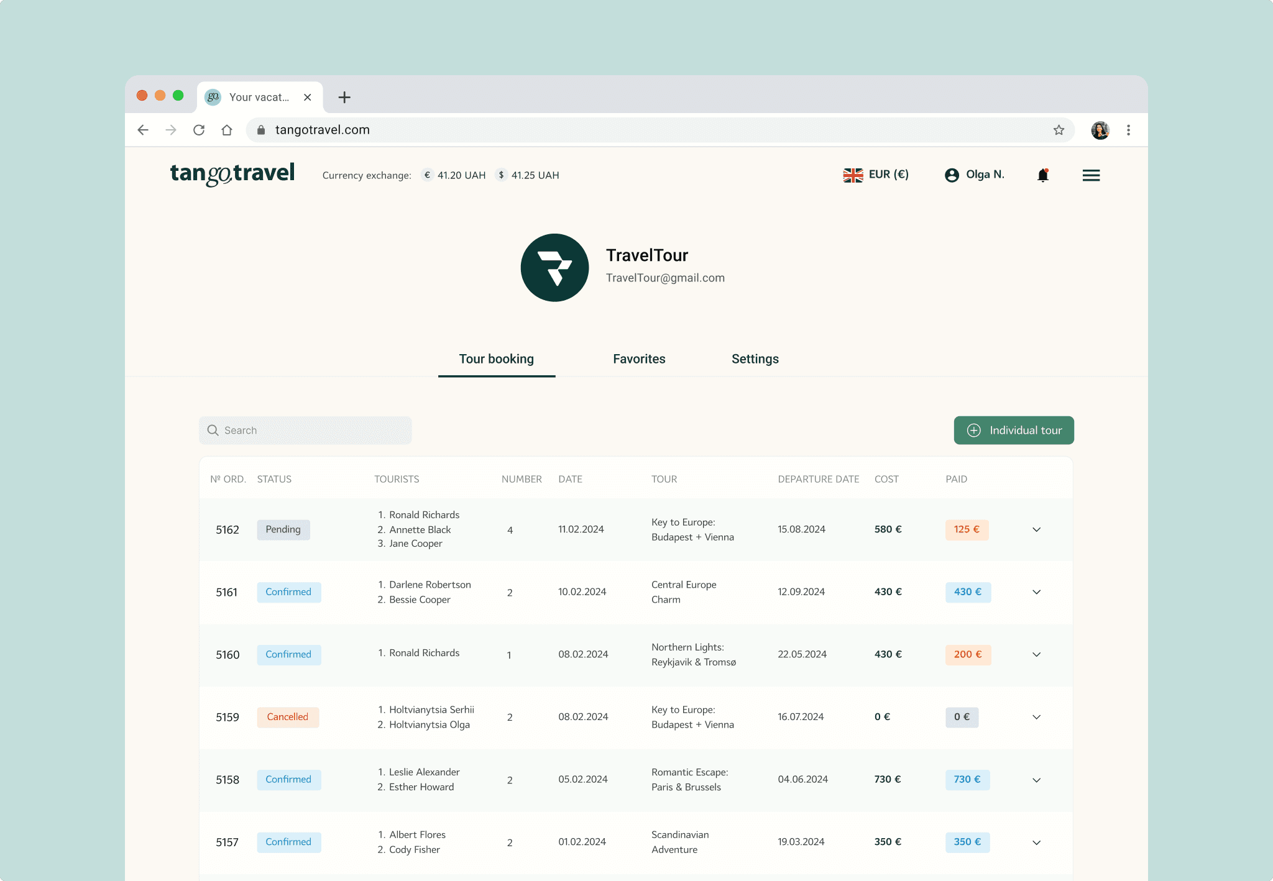Expand cancelled order 5159 details
This screenshot has height=881, width=1273.
[1036, 717]
